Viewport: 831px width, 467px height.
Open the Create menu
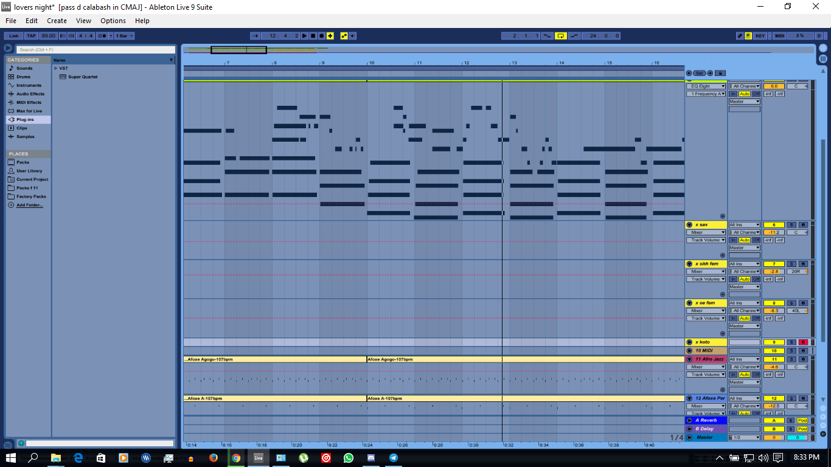[57, 20]
